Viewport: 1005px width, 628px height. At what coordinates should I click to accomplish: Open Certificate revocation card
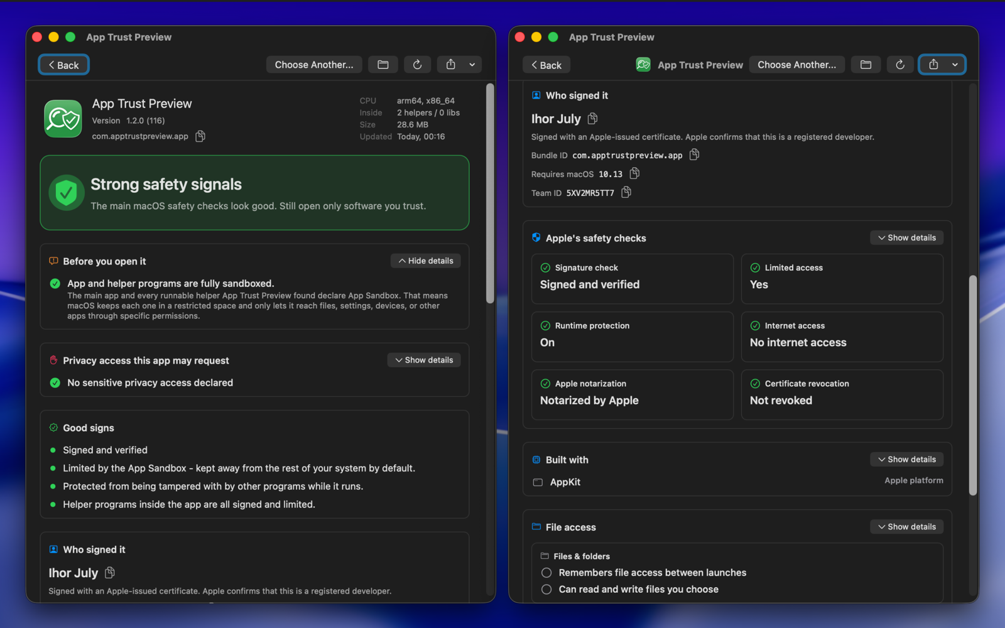(842, 394)
